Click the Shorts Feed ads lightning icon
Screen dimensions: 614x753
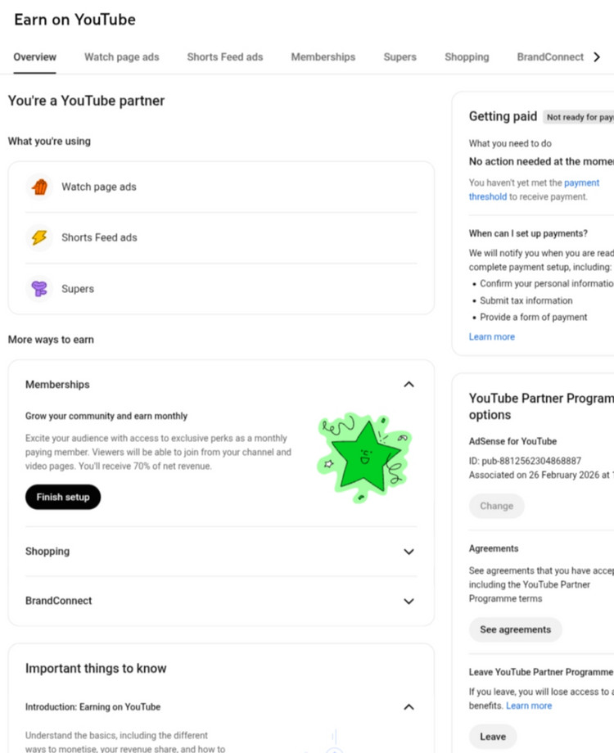pyautogui.click(x=39, y=237)
